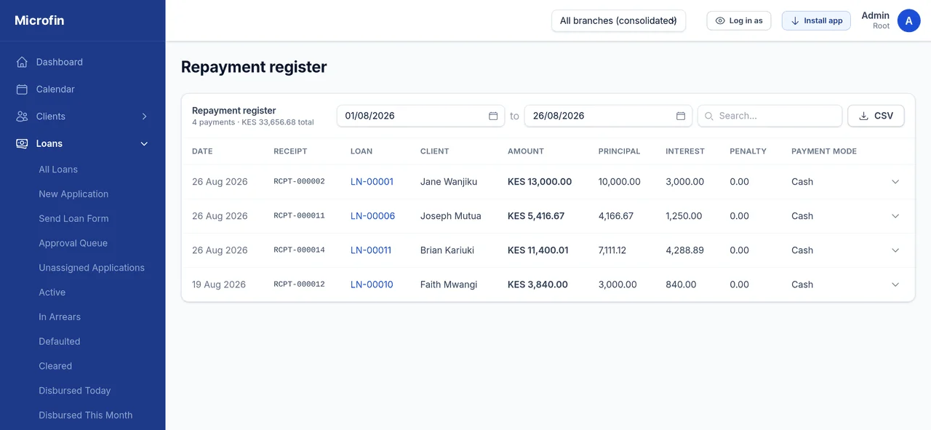Click the Joseph Mutua client cell
The height and width of the screenshot is (430, 931).
coord(451,216)
